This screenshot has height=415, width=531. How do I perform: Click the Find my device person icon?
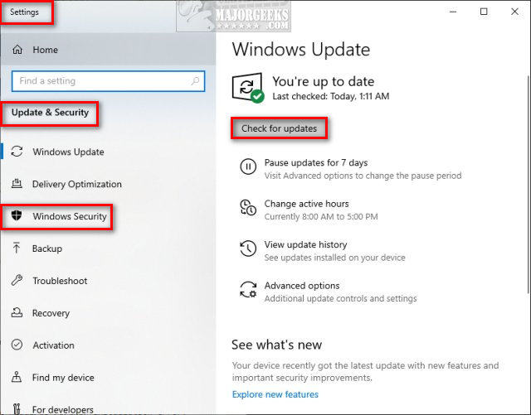pos(17,377)
